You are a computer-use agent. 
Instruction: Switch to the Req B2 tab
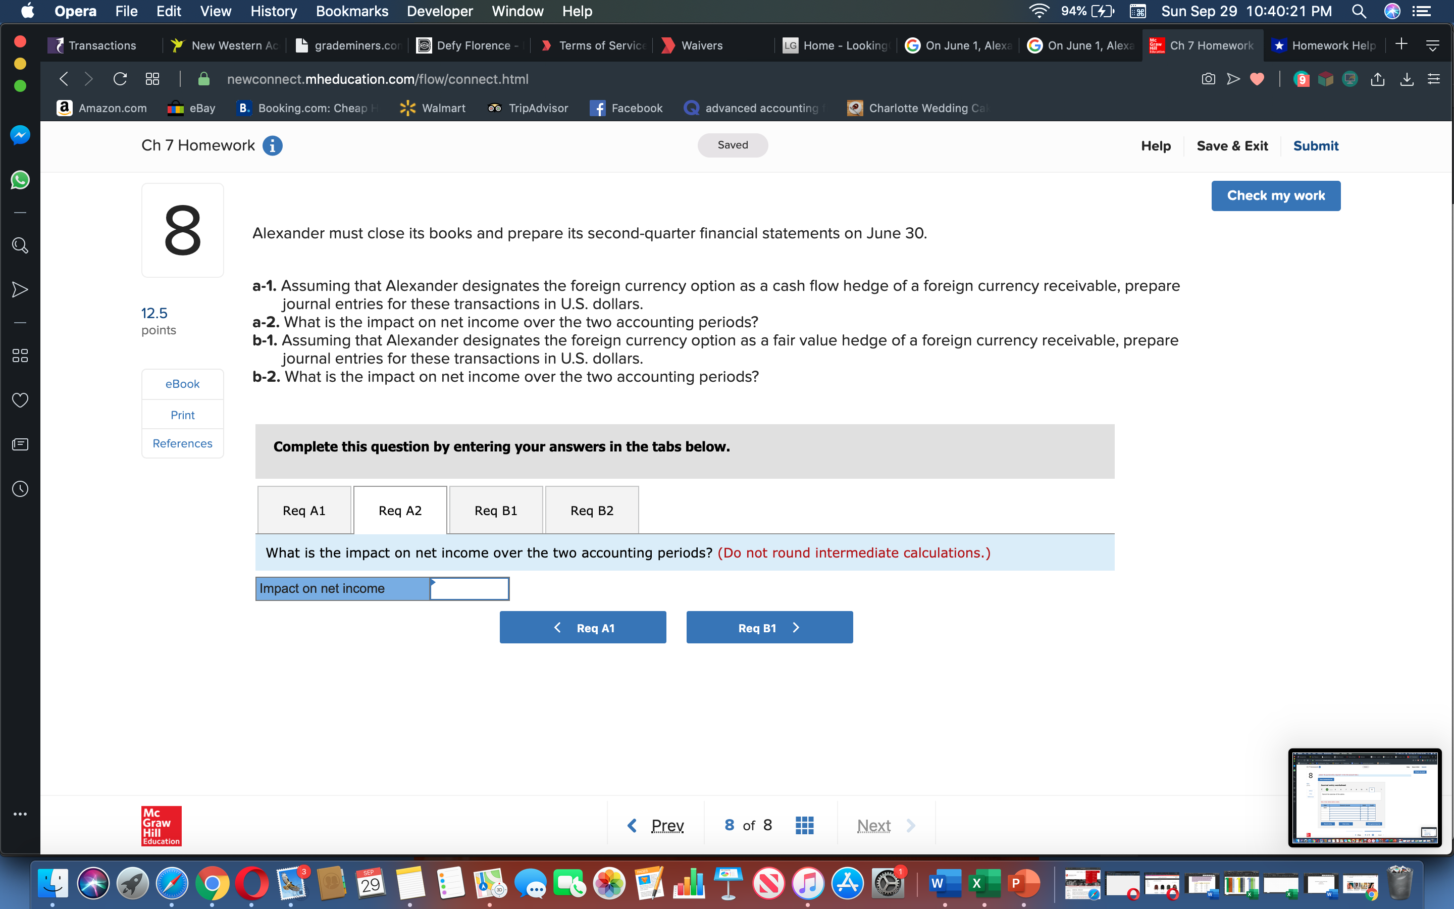[x=591, y=509]
